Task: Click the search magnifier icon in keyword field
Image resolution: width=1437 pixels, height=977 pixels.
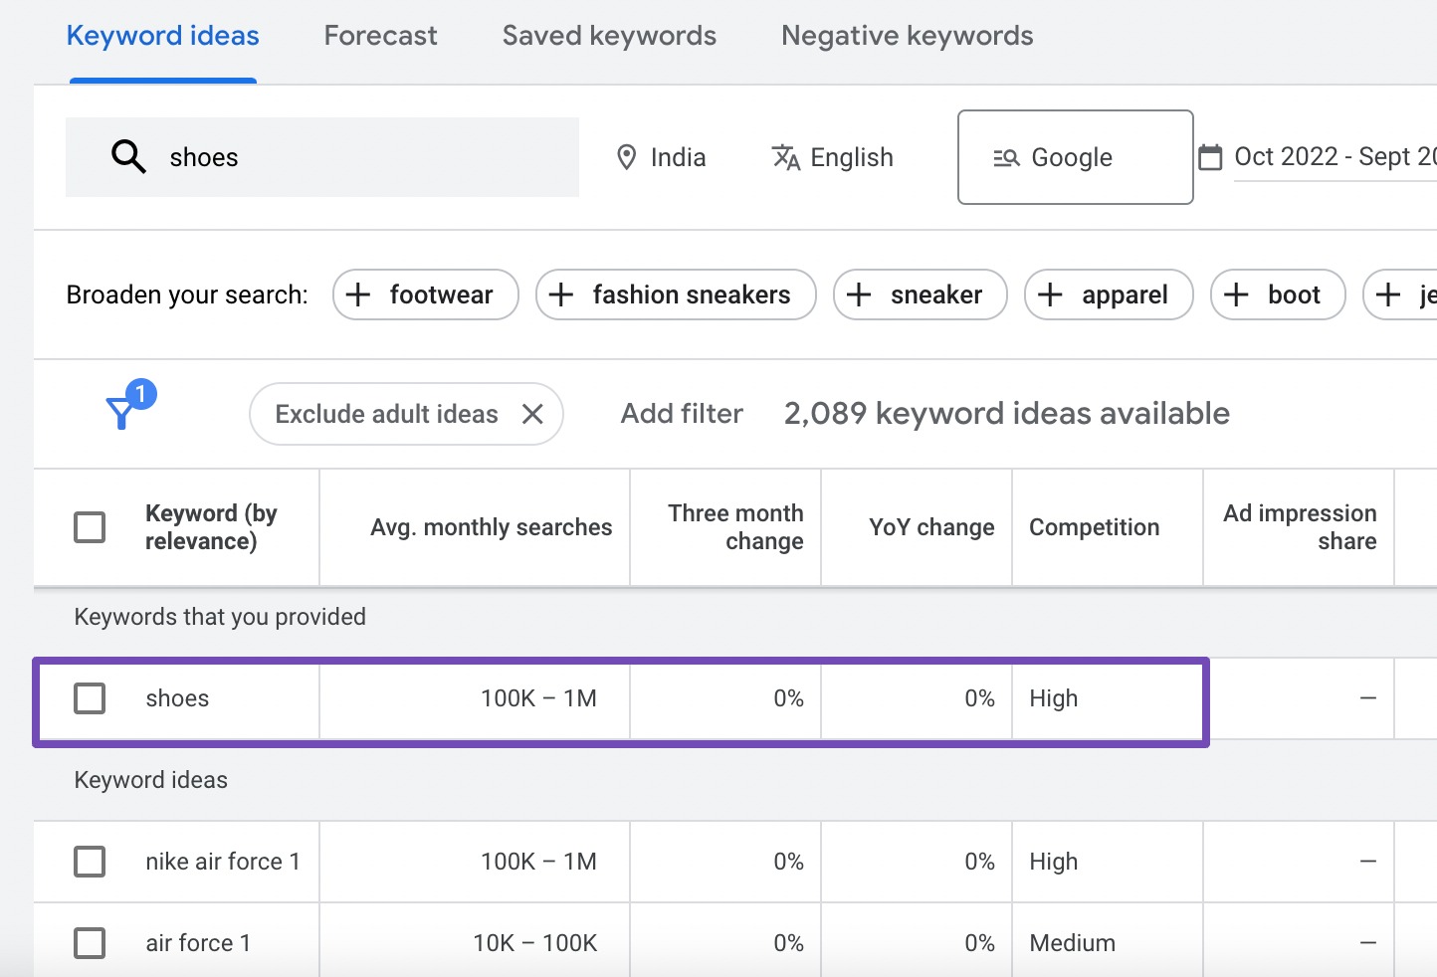Action: pos(127,156)
